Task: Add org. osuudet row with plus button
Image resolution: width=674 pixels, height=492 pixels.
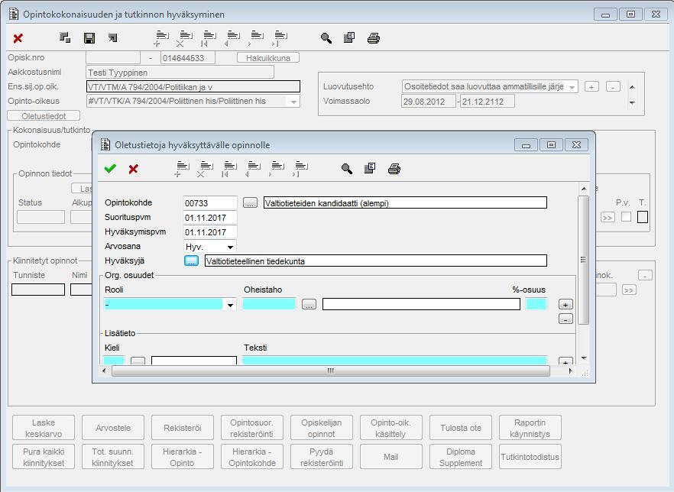Action: point(565,304)
